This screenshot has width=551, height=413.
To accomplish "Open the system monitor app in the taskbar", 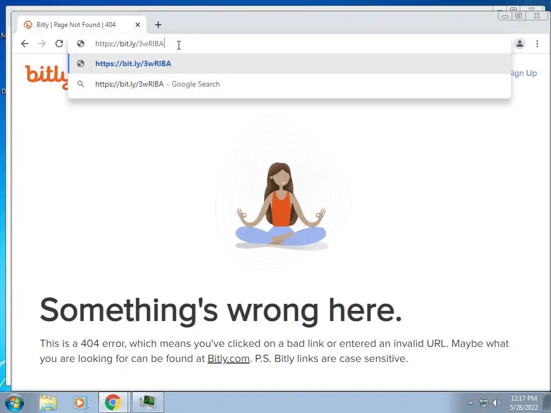I will (147, 402).
